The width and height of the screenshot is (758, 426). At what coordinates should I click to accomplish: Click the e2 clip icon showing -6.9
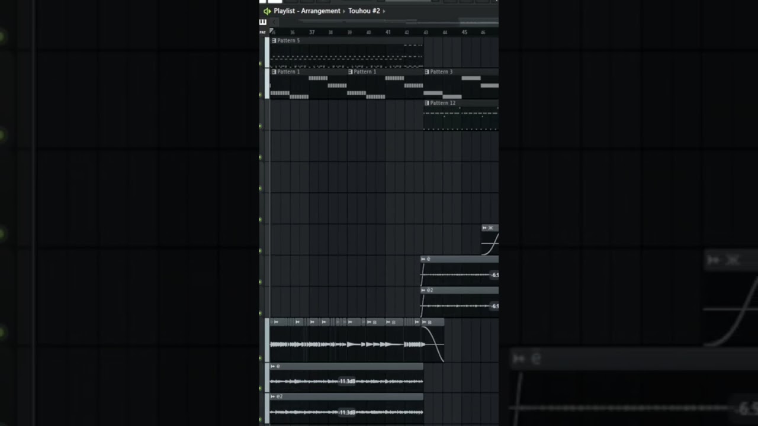click(423, 291)
